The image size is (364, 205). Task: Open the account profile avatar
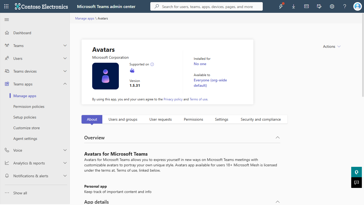pos(357,6)
